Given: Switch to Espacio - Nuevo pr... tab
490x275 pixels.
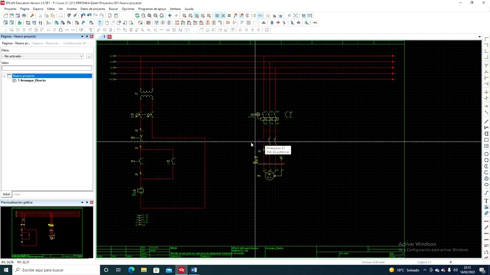Looking at the screenshot, I should point(46,43).
